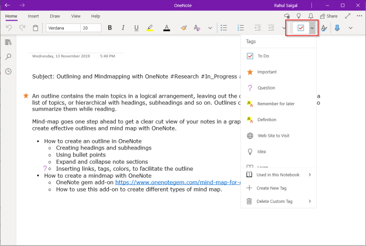
Task: Click the format painter icon
Action: (184, 28)
